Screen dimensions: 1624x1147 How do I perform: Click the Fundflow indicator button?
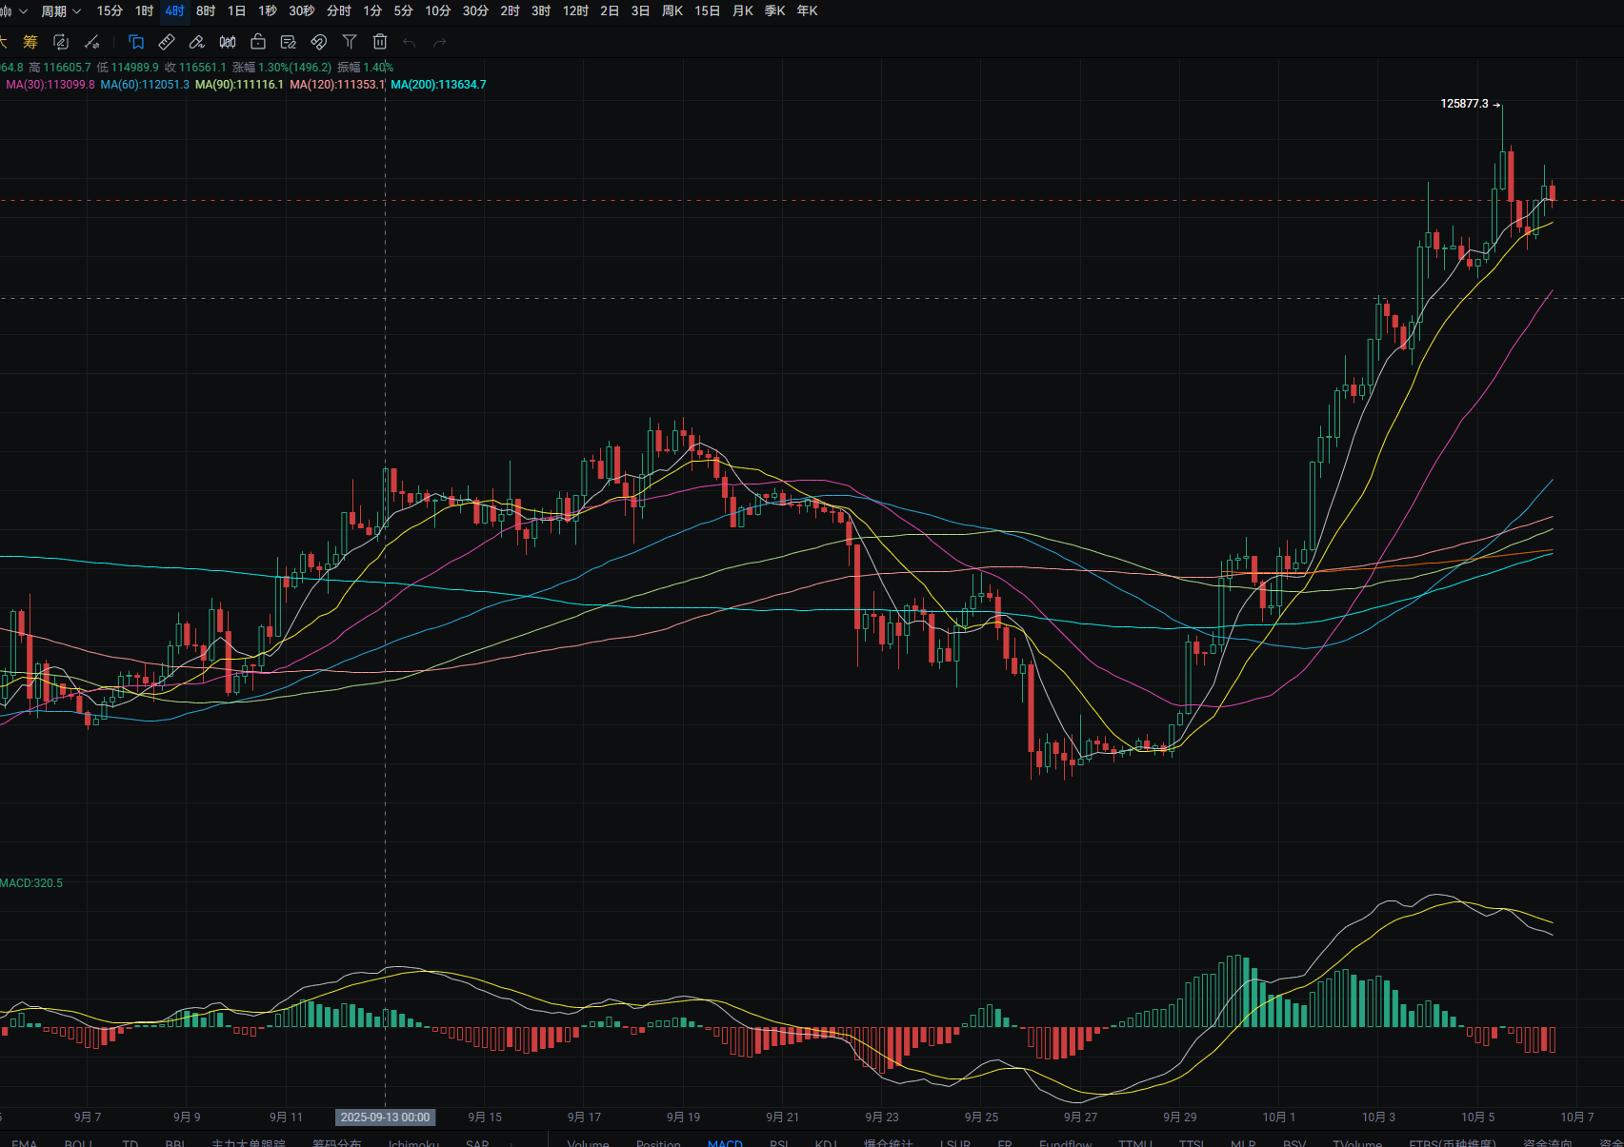click(1065, 1142)
